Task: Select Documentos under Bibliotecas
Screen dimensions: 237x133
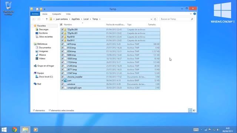Action: click(x=45, y=48)
